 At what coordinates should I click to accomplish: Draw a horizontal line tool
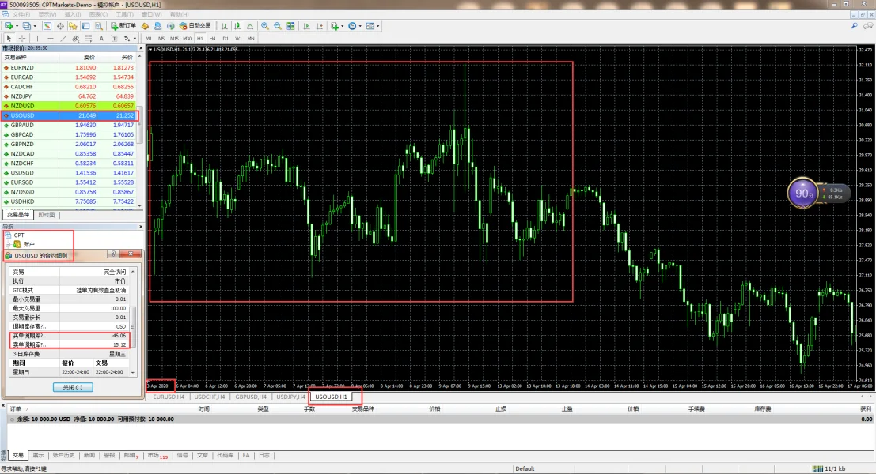tap(50, 38)
